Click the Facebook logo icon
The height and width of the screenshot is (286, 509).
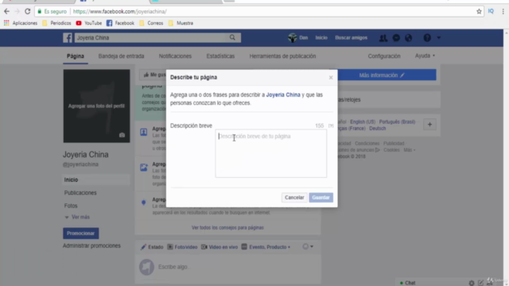click(68, 37)
